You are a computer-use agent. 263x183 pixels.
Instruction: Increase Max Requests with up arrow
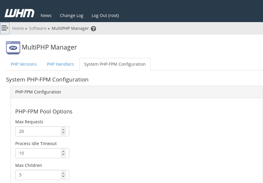(x=63, y=130)
